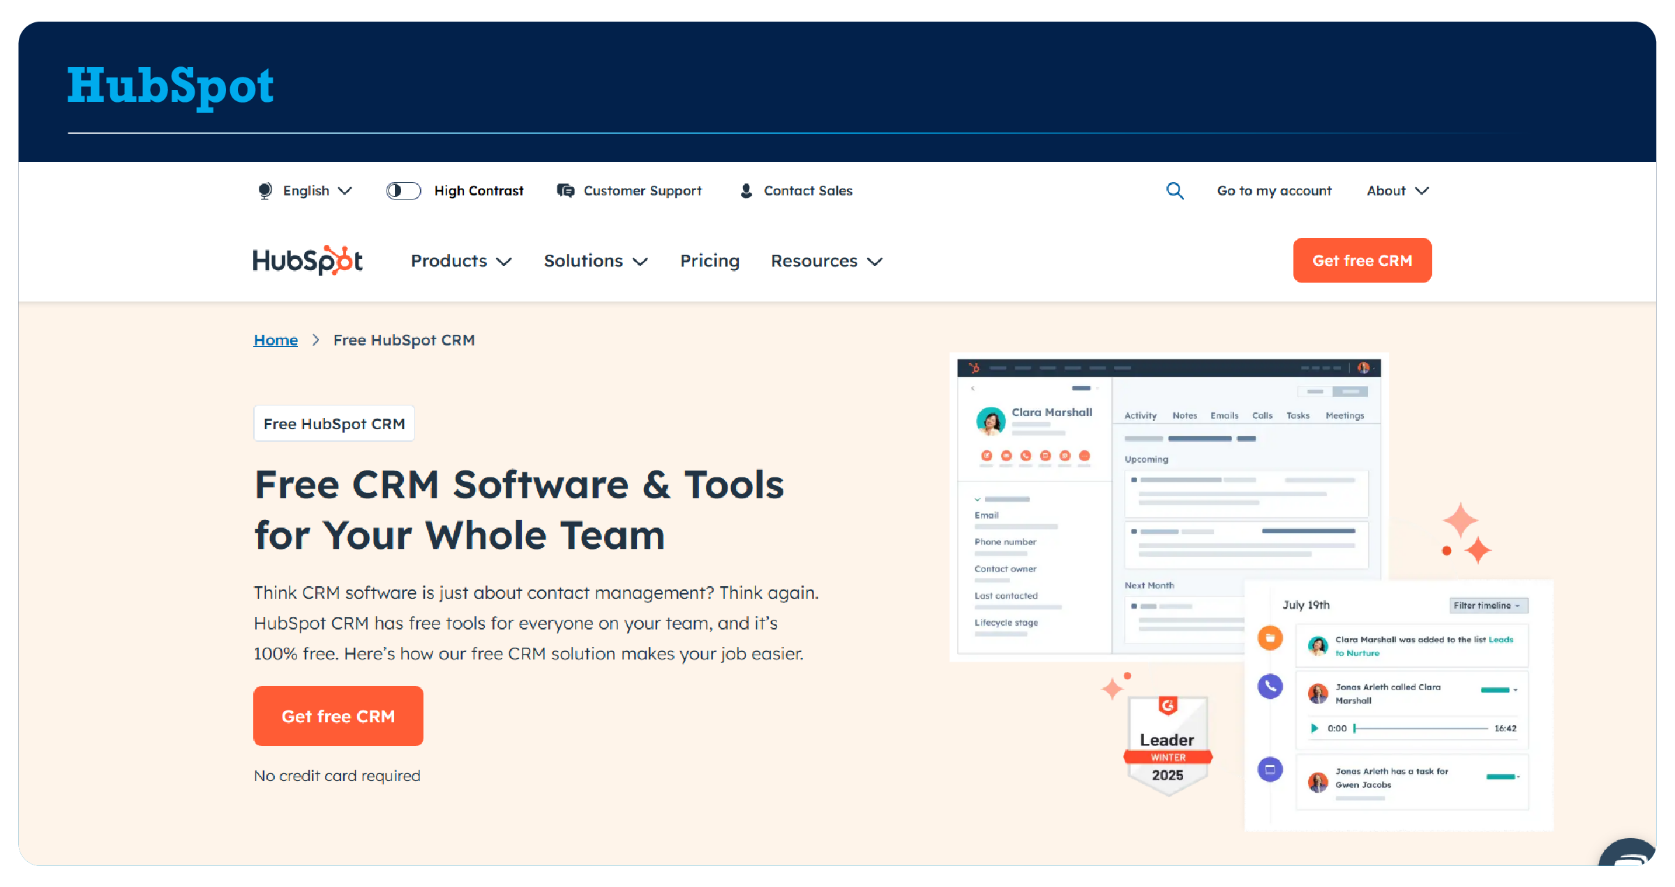Click Clara Marshall's avatar in CRM preview
The image size is (1675, 887).
click(991, 421)
